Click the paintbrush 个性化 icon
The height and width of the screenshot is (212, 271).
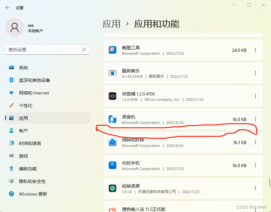(x=11, y=105)
